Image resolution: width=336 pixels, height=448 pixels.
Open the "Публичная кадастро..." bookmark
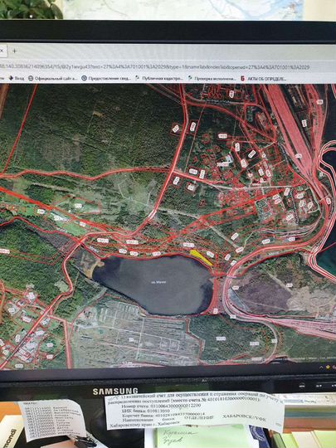tap(159, 78)
